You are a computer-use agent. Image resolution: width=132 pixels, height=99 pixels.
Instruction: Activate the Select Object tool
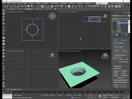tap(29, 6)
